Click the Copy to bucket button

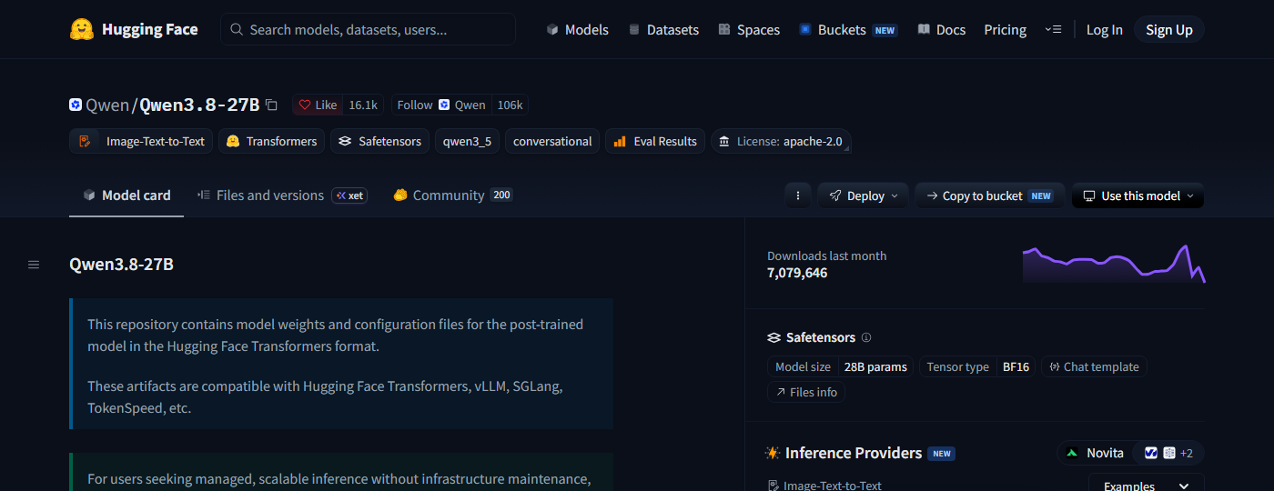pyautogui.click(x=989, y=195)
